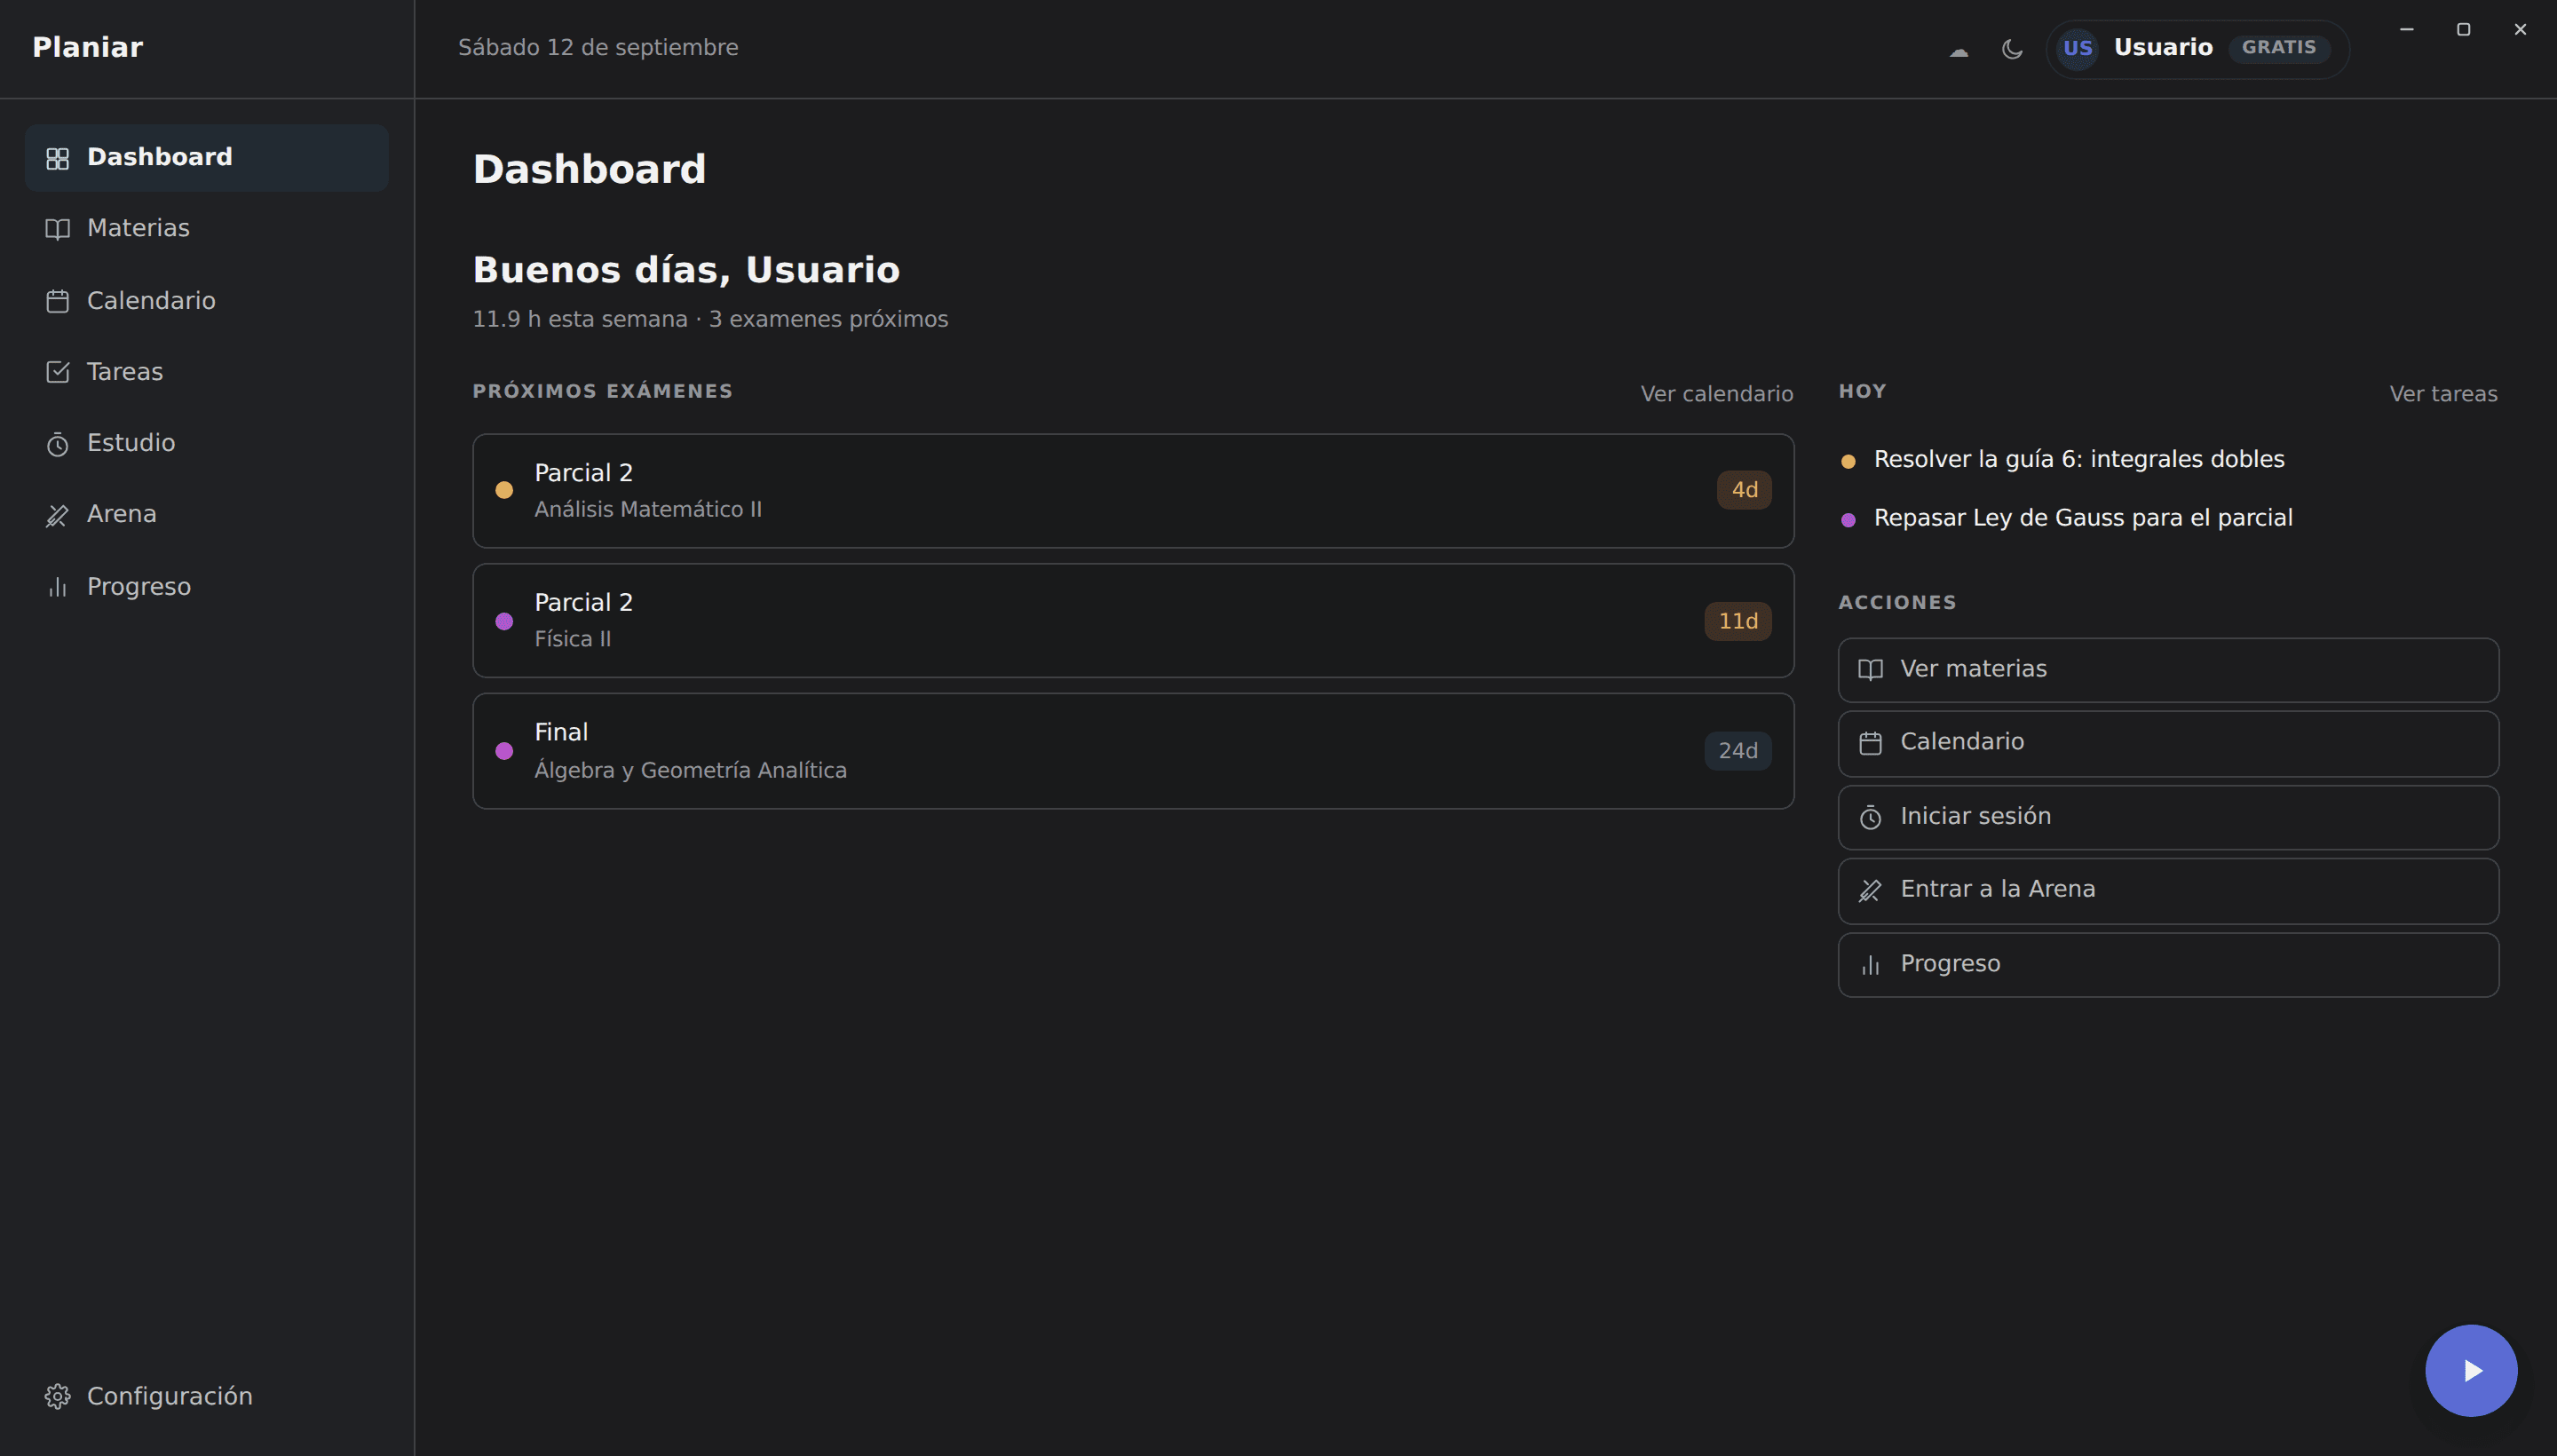Click the Arena swords icon in sidebar
The image size is (2557, 1456).
[58, 515]
